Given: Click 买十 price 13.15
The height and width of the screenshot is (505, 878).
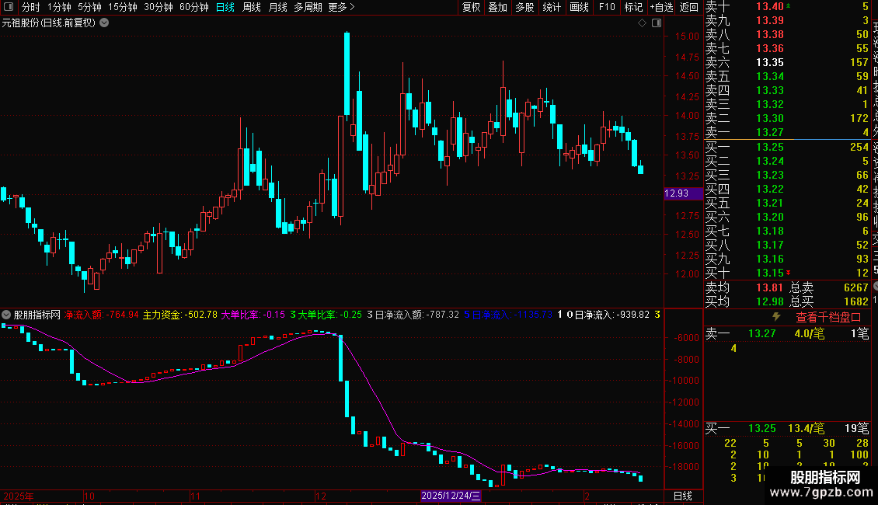Looking at the screenshot, I should 769,273.
